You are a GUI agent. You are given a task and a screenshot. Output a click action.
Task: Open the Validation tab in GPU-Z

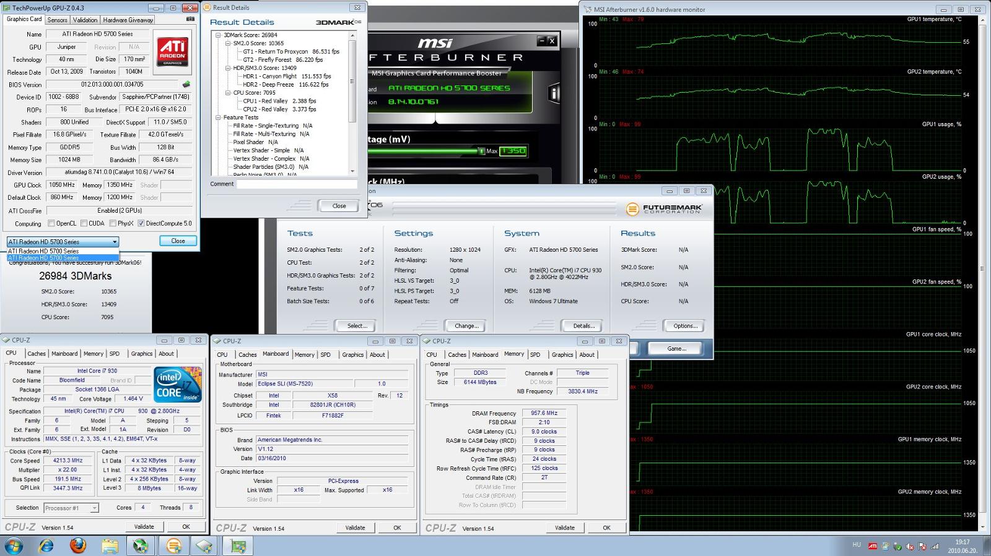85,20
